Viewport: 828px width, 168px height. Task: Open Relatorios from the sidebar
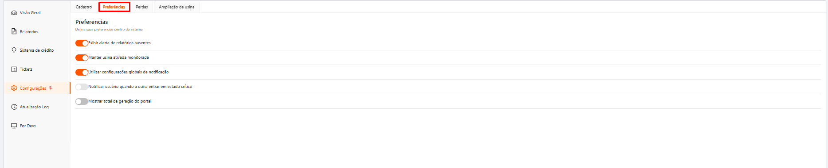(x=29, y=32)
